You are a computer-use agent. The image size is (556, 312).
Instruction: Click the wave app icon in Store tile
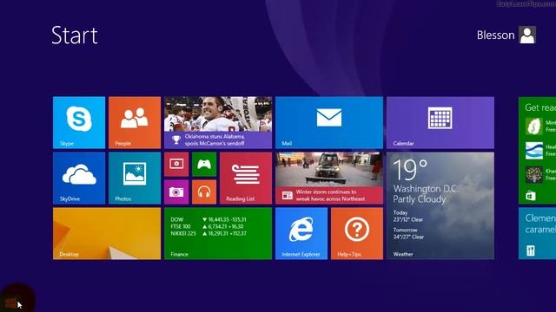pos(534,151)
